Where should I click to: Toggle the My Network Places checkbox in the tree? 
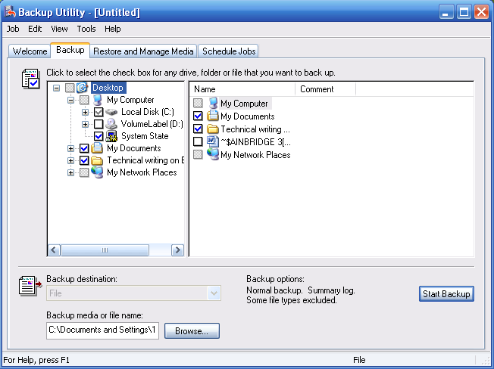click(84, 172)
